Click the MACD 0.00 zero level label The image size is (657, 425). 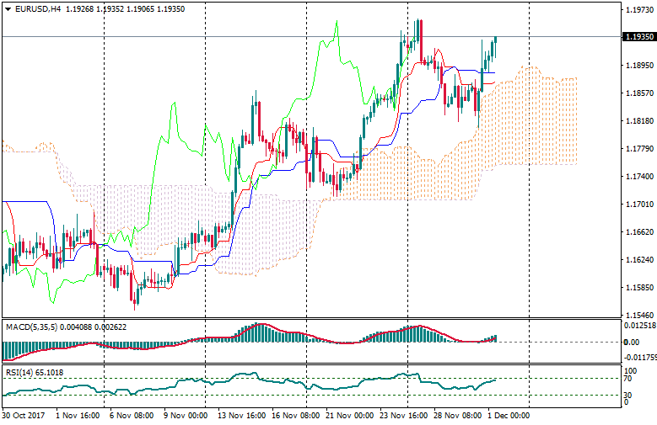631,342
